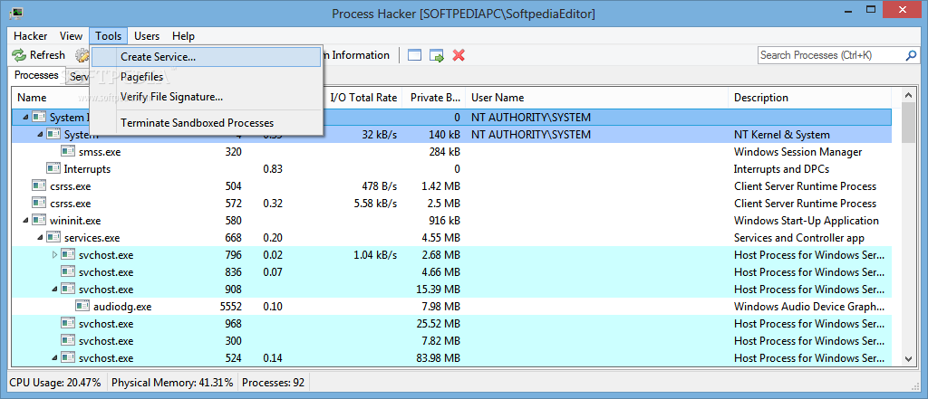
Task: Collapse the System process subtree arrow
Action: tap(41, 135)
